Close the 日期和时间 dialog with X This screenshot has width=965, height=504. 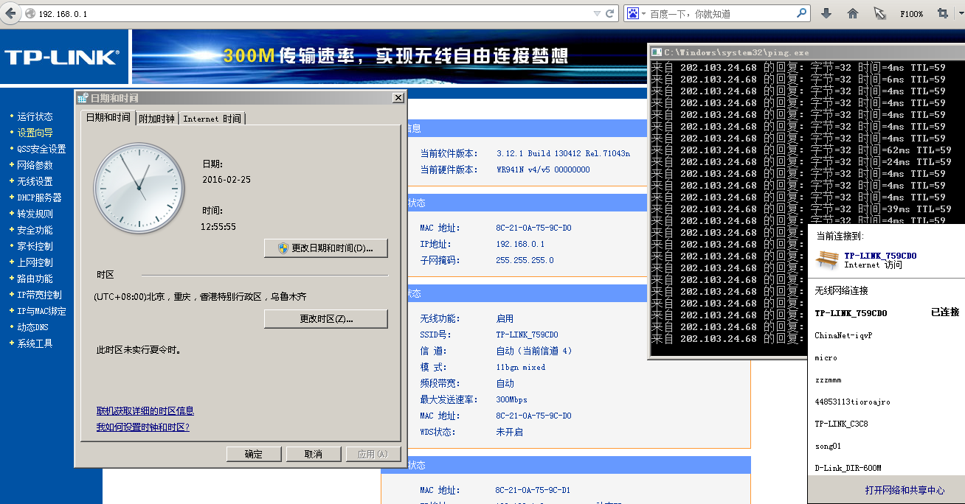pos(398,98)
